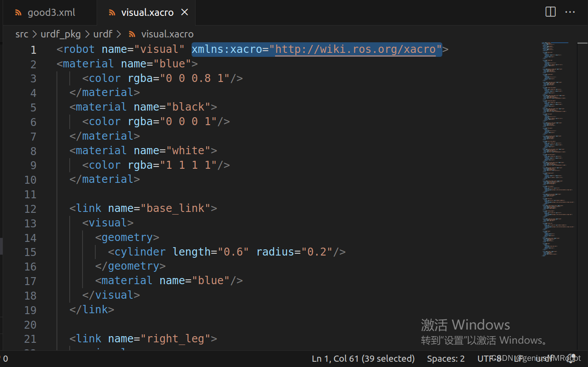Click the file icon on the visual.xacro tab
Viewport: 588px width, 367px height.
112,13
